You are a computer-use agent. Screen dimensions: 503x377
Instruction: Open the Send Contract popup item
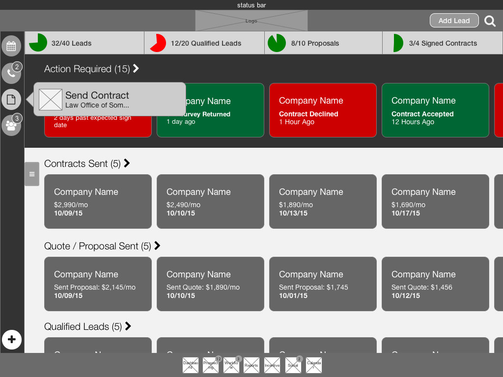pos(110,99)
